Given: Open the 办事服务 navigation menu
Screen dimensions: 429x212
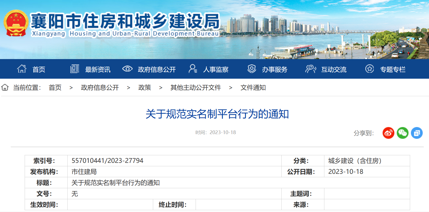Looking at the screenshot, I should click(275, 70).
